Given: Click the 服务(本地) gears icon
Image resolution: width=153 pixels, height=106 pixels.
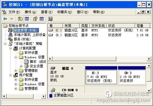Looking at the screenshot, I should coord(10,39).
